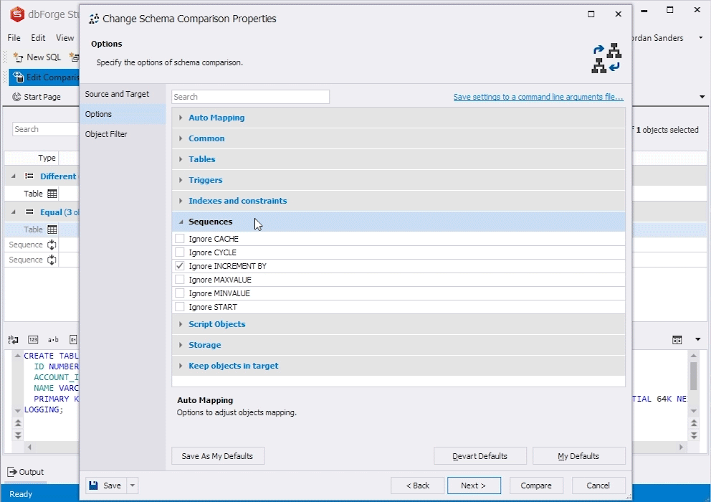Click the Table icon in the Different group row
711x502 pixels.
coord(52,194)
